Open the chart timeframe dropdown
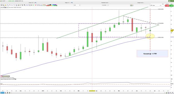This screenshot has height=94, width=174. pyautogui.click(x=77, y=5)
